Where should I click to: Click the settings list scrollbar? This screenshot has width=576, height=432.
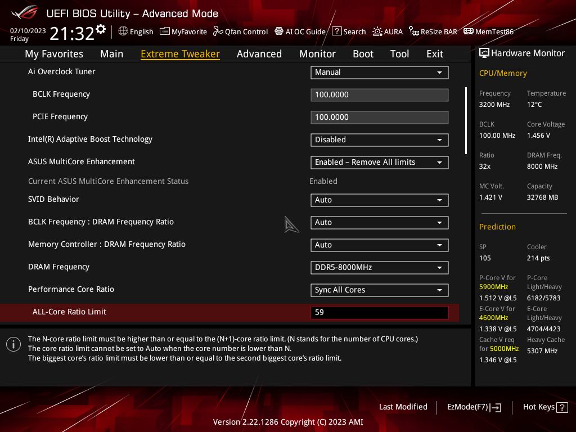point(466,120)
